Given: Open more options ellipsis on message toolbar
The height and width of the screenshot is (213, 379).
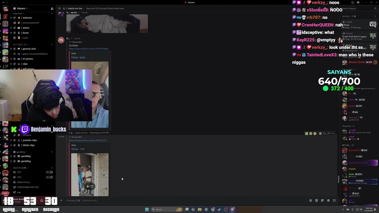Looking at the screenshot, I should pyautogui.click(x=333, y=134).
